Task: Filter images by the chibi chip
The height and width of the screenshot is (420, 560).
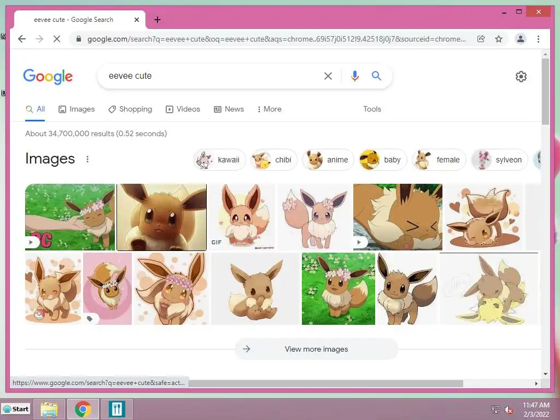Action: coord(273,160)
